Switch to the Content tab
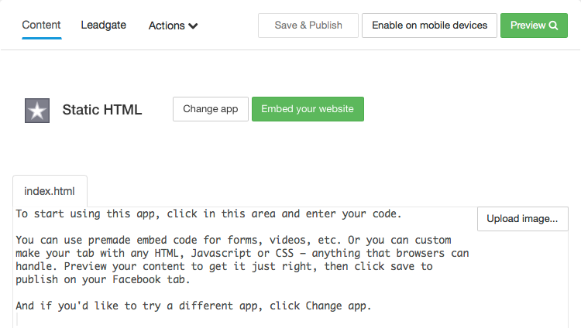Image resolution: width=581 pixels, height=328 pixels. point(42,25)
